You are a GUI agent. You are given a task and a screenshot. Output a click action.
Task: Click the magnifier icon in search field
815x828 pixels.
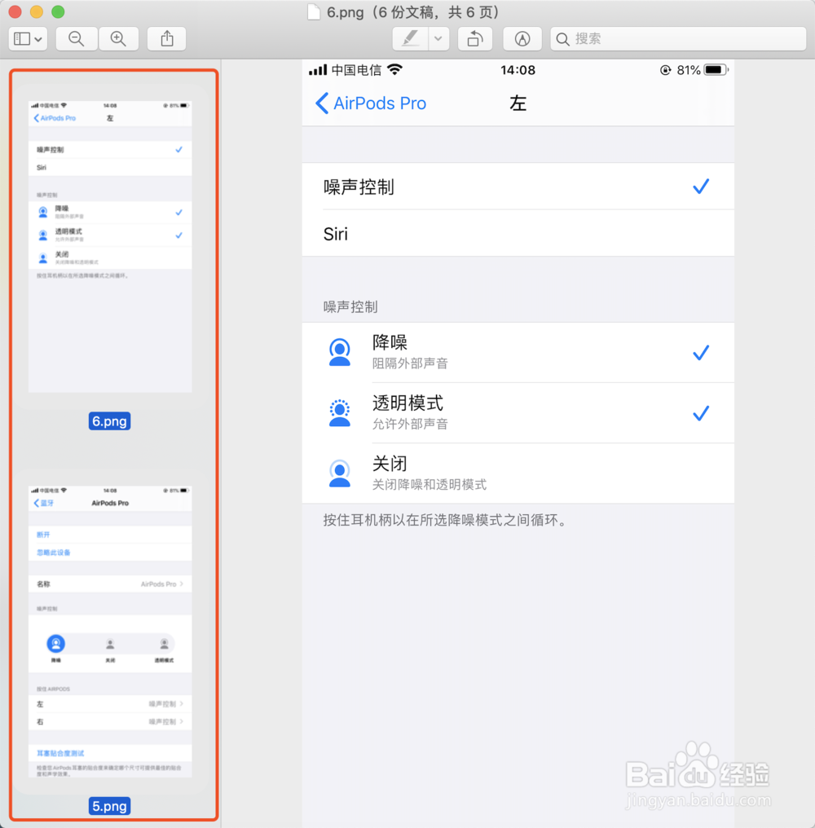click(563, 39)
